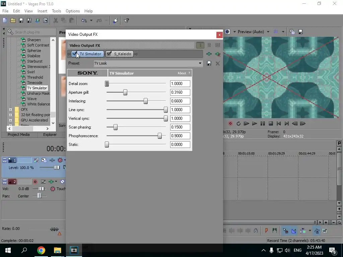
Task: Click Play From Start button
Action: point(247,123)
